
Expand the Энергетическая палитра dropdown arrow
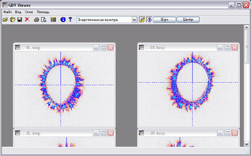134,20
